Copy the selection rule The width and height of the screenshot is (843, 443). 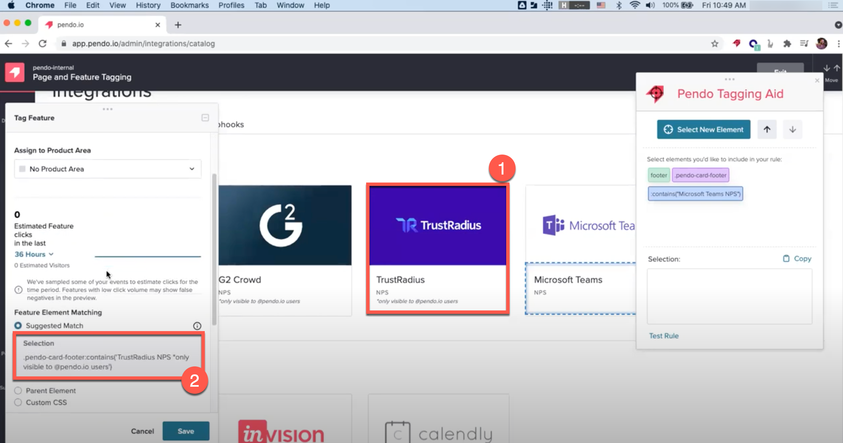point(797,258)
